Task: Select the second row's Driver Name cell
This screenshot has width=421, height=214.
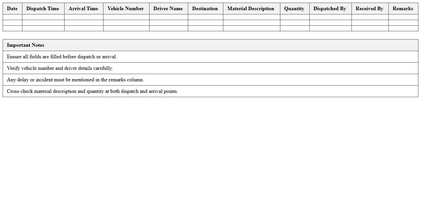Action: (168, 23)
